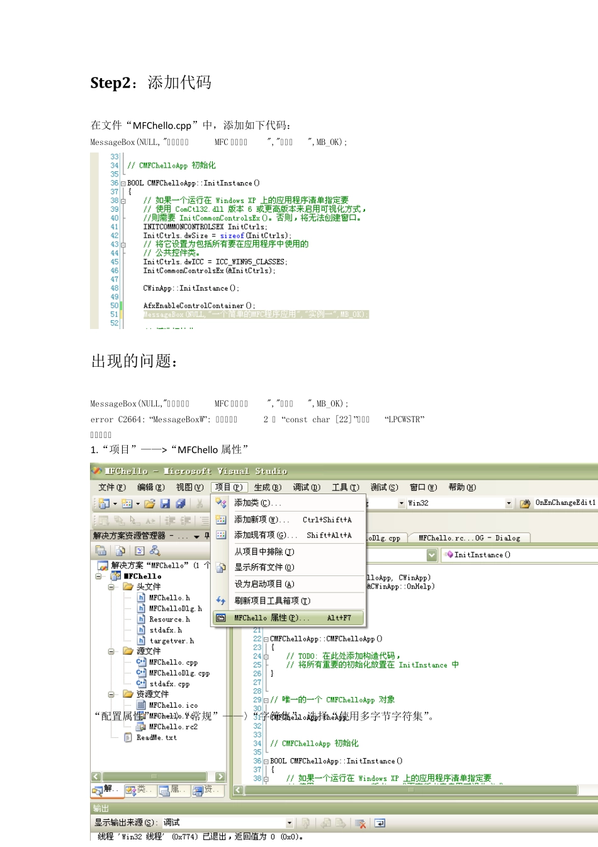Click Solution Explorer scrollbar right arrow
This screenshot has width=598, height=847.
[x=220, y=776]
